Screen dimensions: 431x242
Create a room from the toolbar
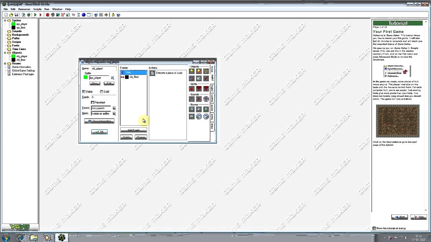(x=89, y=15)
